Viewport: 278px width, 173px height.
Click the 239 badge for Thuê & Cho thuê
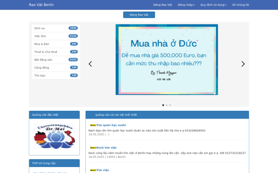coord(74,52)
